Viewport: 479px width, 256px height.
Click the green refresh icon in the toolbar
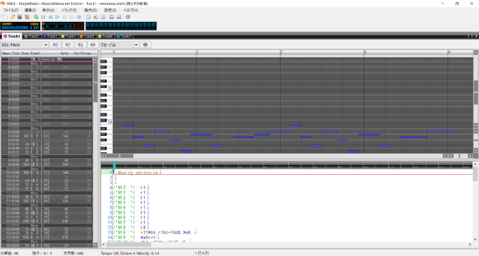36,17
